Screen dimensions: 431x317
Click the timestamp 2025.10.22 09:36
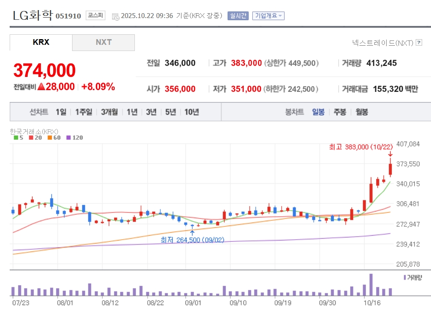click(x=147, y=16)
